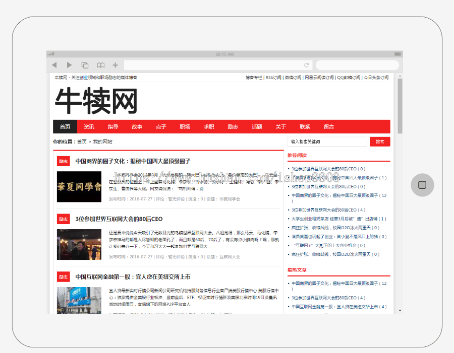Open the 话题 section
Screen dimensions: 454x353
[257, 126]
